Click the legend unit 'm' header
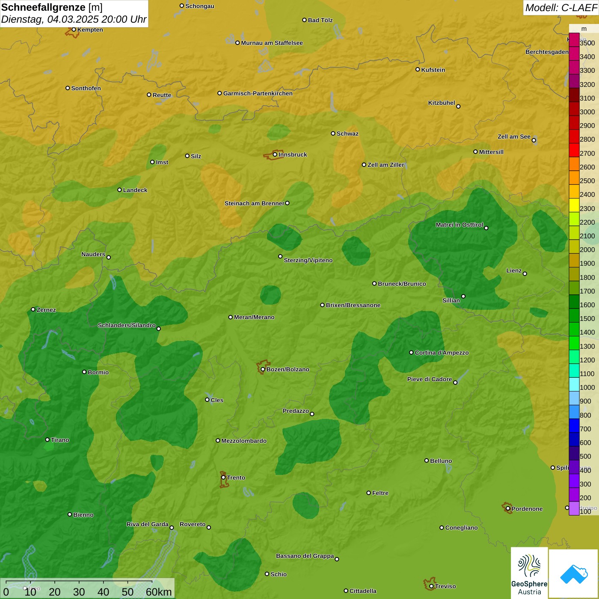Screen dimensions: 599x599 [x=584, y=29]
